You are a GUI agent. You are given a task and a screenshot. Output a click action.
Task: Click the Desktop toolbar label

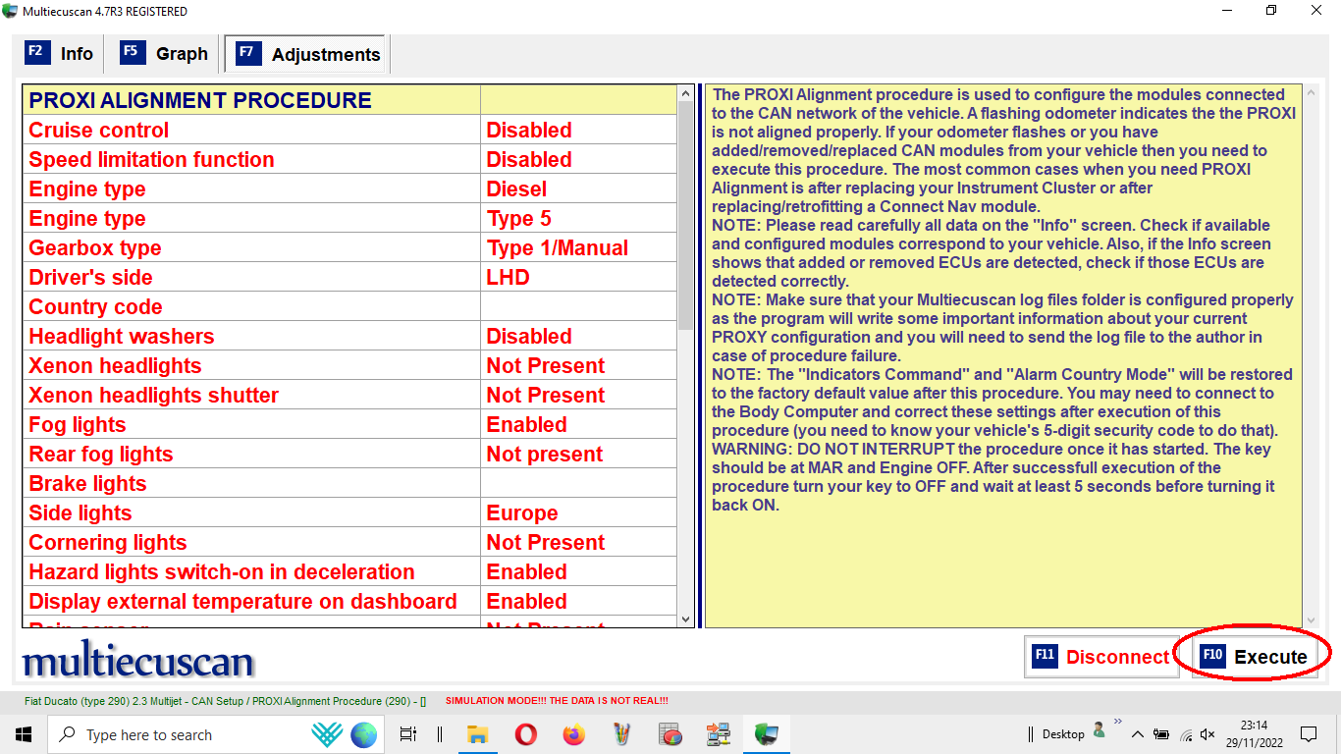pos(1063,734)
